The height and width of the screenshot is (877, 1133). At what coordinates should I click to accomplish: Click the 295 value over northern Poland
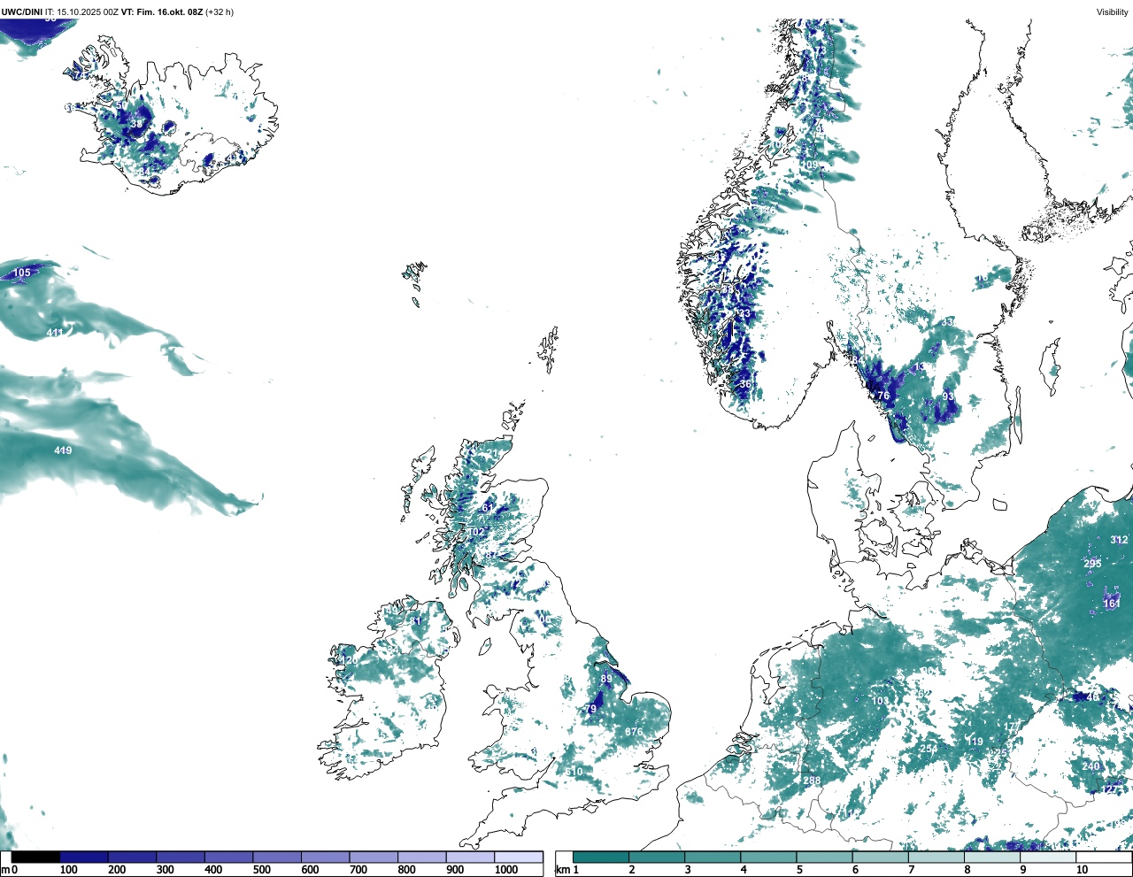1092,564
